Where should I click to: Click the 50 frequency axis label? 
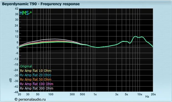point(38,94)
